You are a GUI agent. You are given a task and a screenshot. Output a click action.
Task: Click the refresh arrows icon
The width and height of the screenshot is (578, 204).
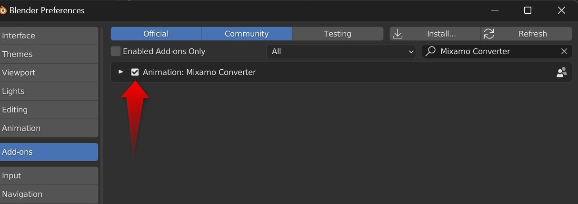(x=488, y=34)
